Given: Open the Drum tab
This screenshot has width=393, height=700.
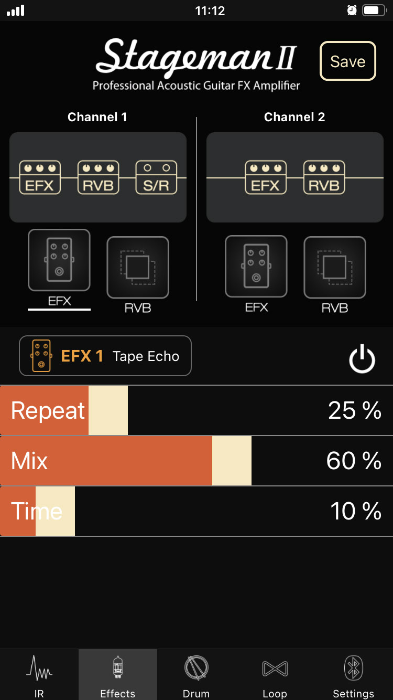Looking at the screenshot, I should [196, 676].
